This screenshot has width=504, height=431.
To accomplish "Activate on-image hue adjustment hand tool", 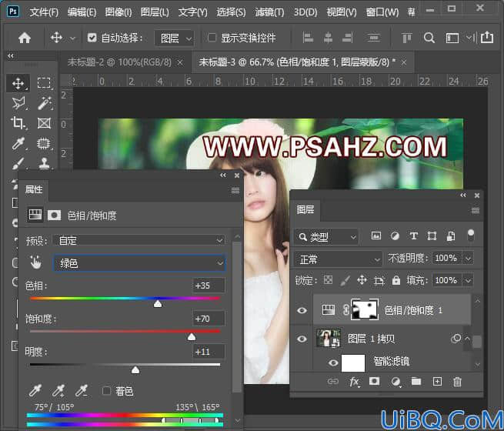I will point(35,262).
